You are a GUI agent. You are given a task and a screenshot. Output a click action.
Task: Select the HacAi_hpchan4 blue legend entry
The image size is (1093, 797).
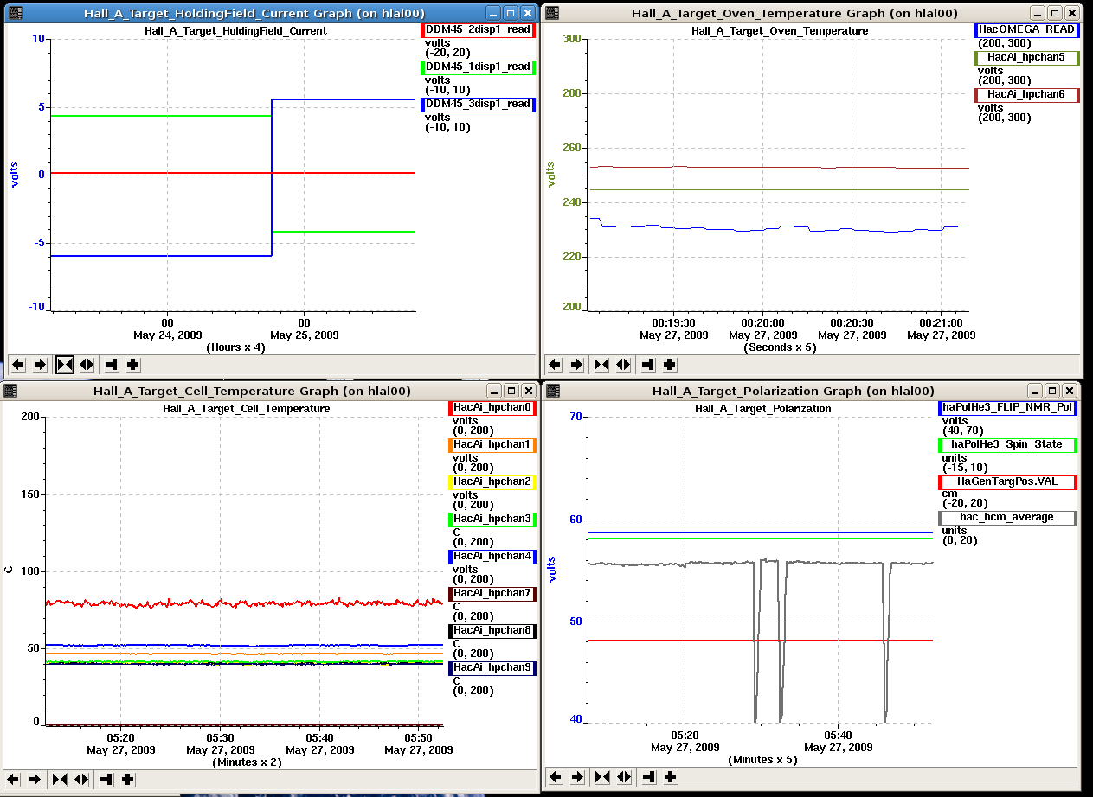click(492, 557)
